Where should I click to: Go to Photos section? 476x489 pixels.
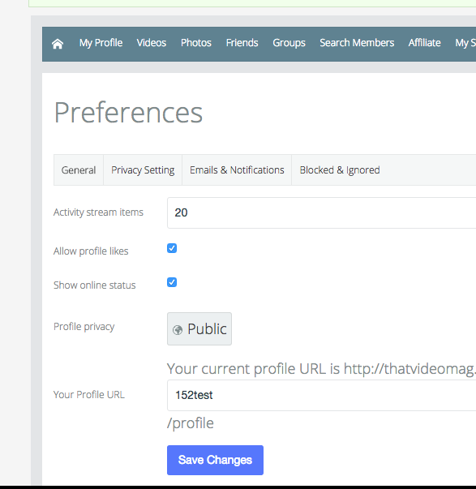[196, 43]
